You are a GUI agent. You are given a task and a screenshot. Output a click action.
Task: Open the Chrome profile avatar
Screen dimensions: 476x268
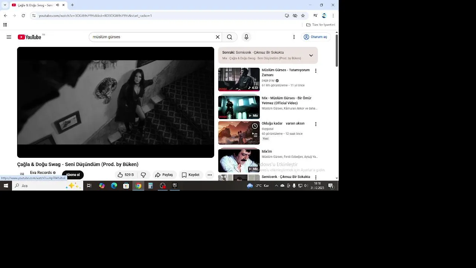324,16
